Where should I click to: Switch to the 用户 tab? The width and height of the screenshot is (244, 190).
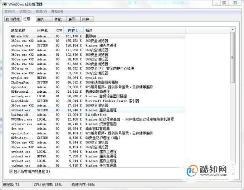pyautogui.click(x=87, y=19)
